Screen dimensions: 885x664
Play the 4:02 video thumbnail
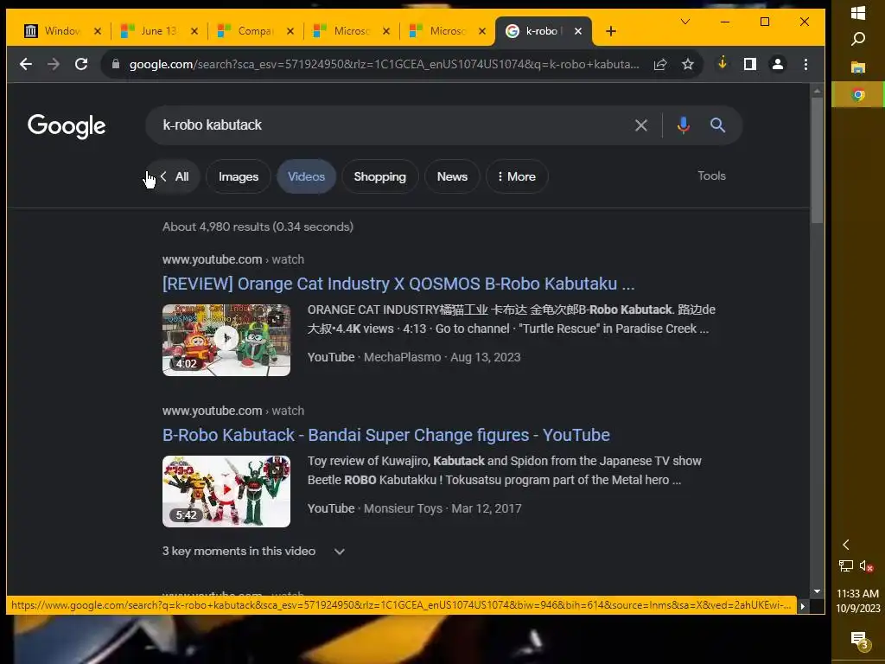click(x=226, y=340)
